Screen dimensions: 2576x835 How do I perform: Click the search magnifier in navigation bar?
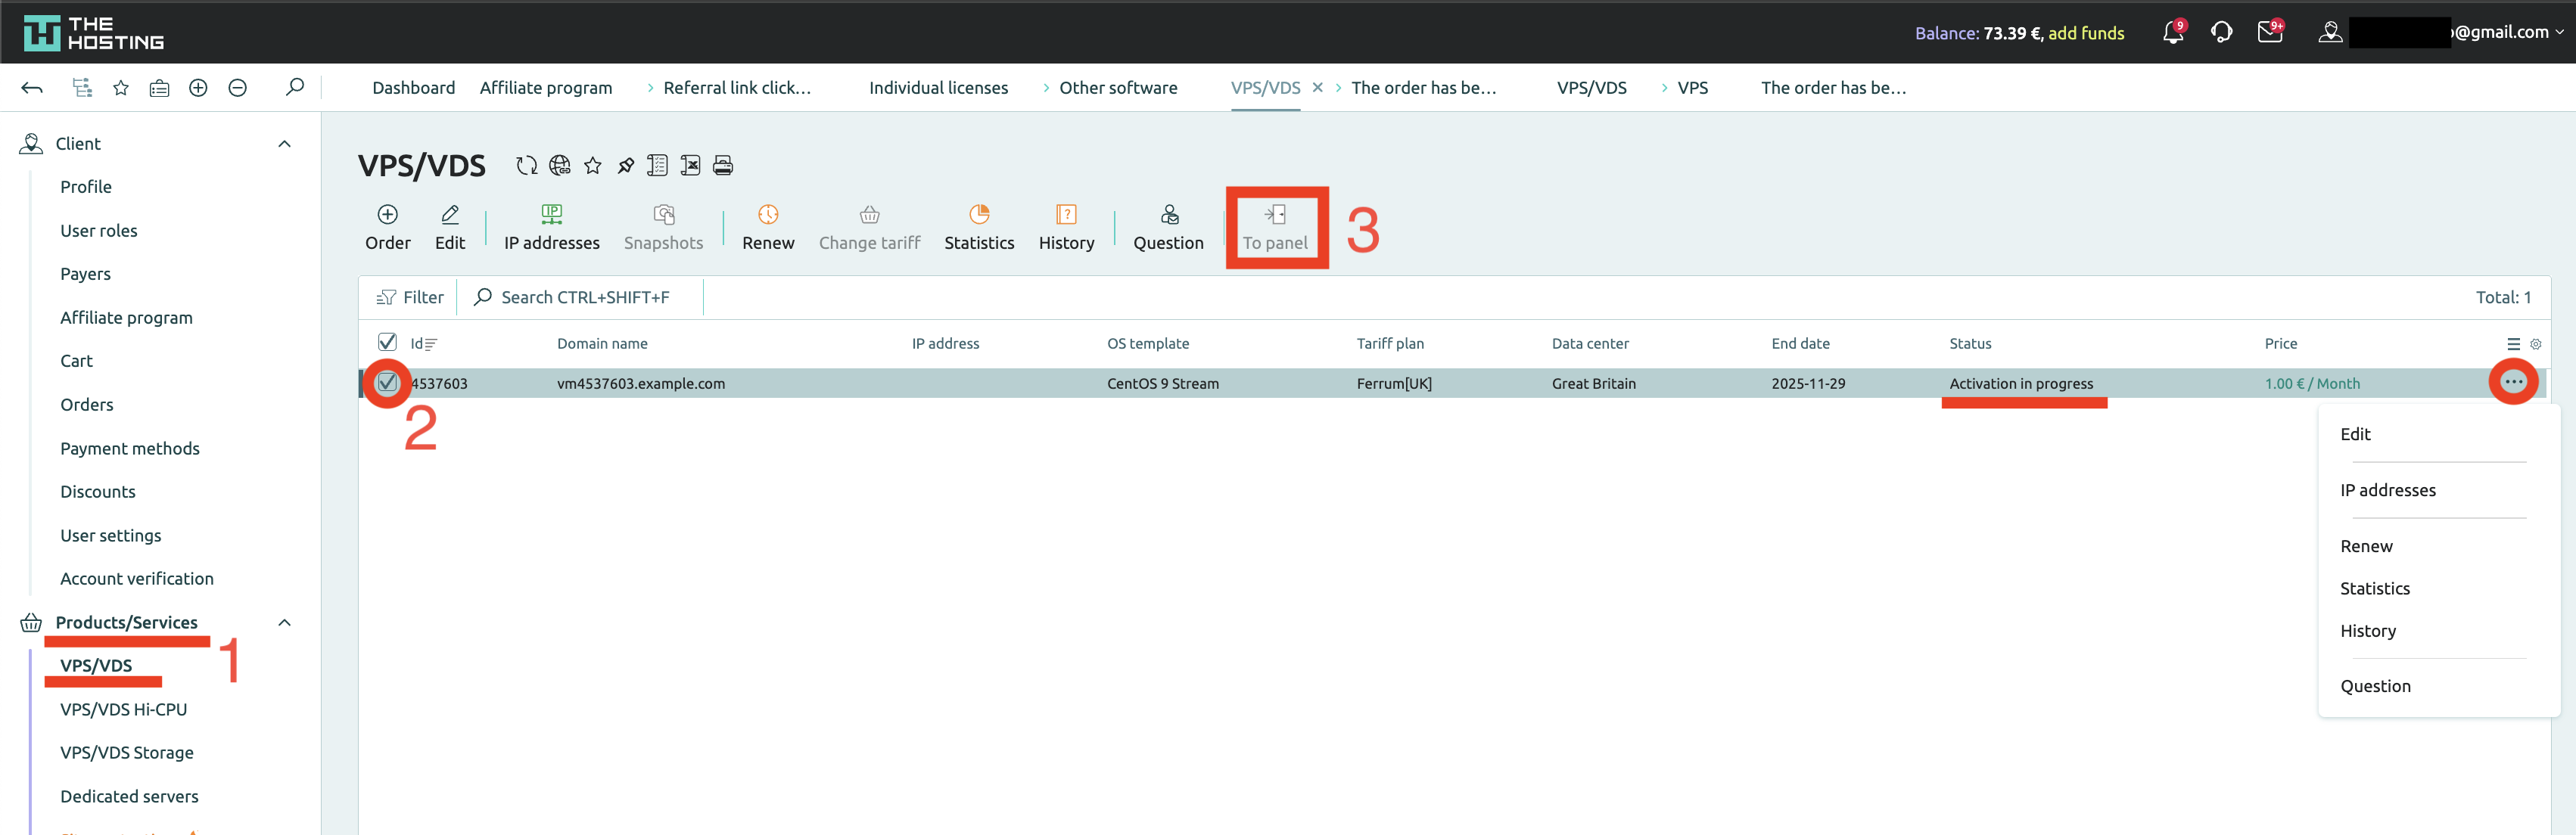pos(294,88)
